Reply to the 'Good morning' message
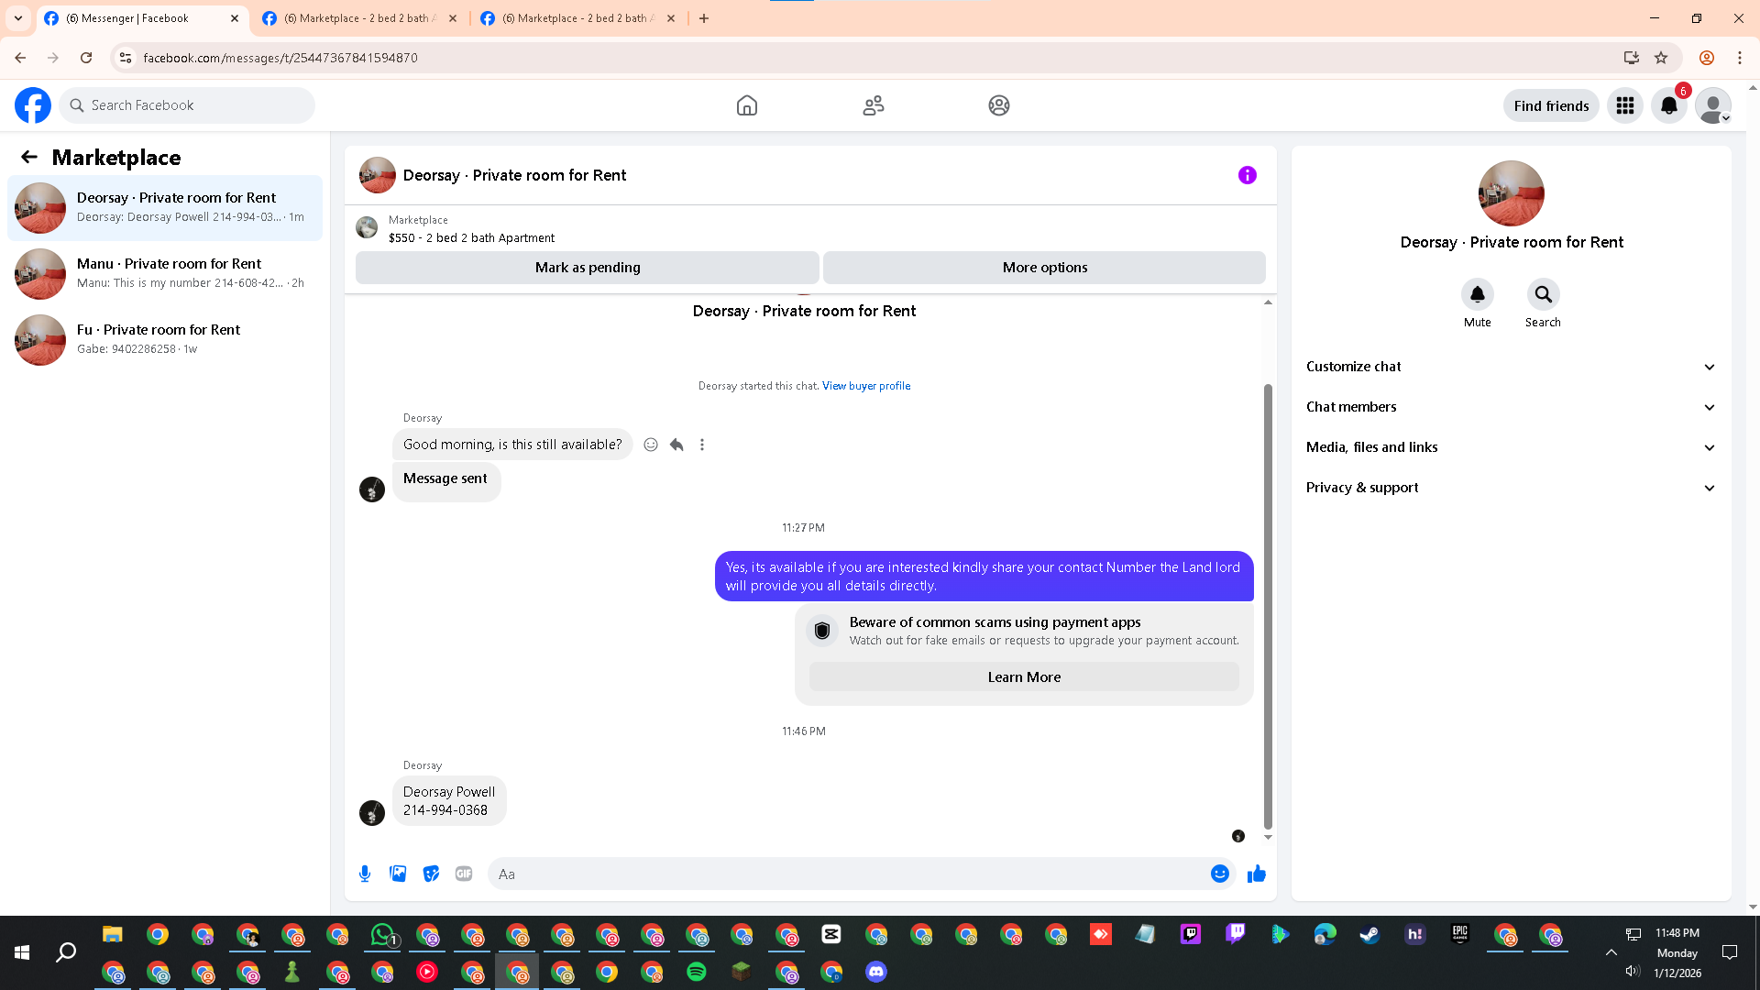This screenshot has height=990, width=1760. click(676, 445)
